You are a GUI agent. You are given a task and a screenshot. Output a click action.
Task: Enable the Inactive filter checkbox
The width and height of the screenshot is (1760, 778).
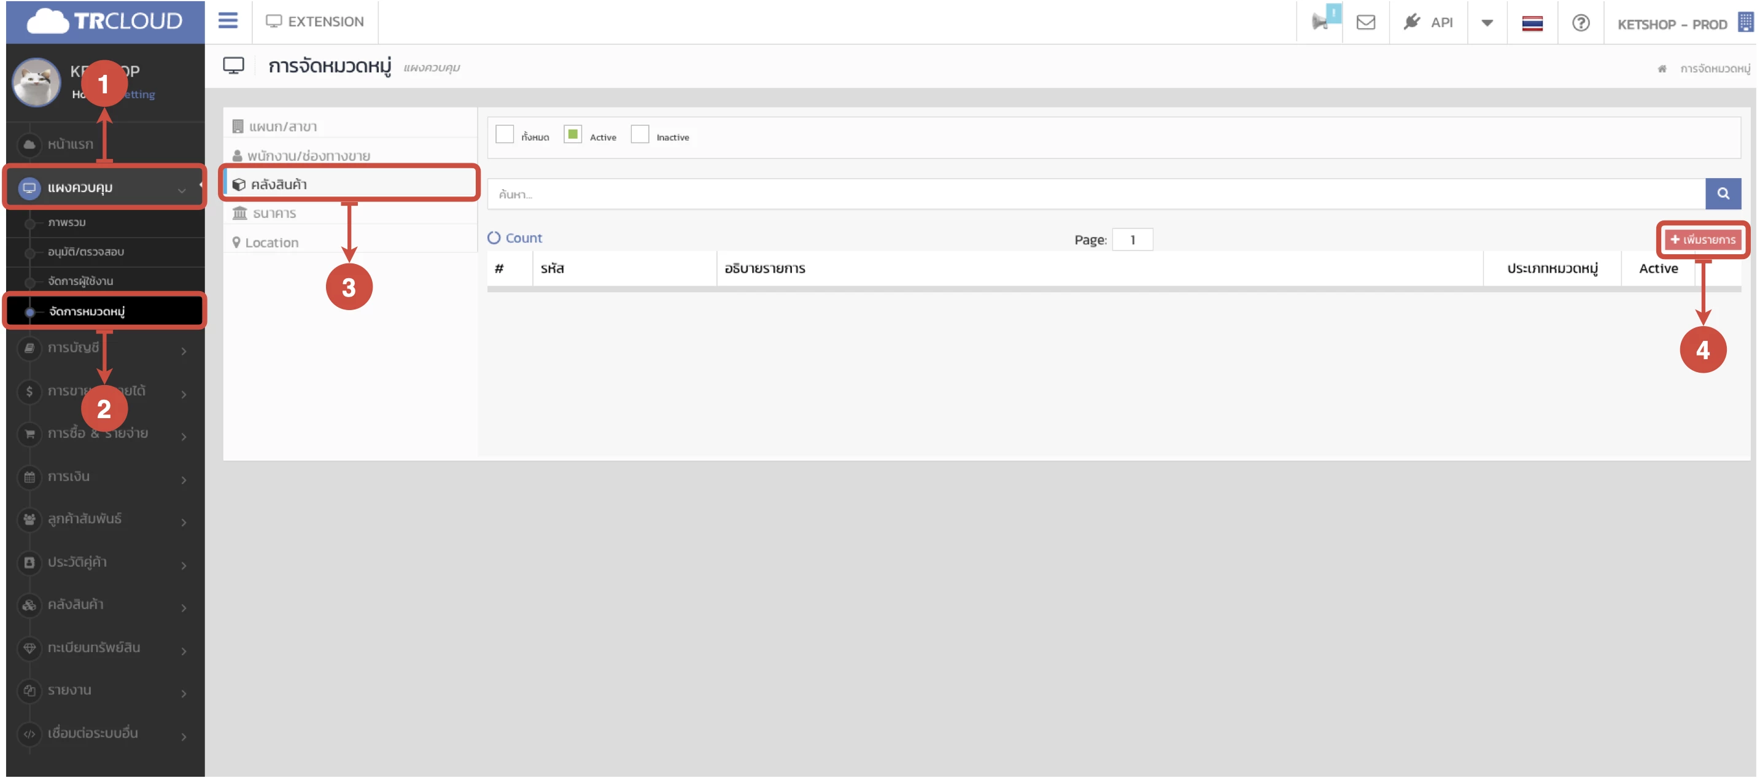(x=639, y=134)
